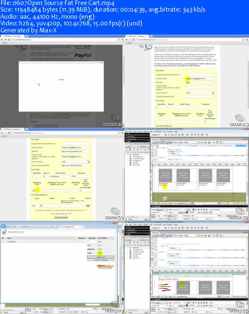Click Add button in 00:01:59 frame
The width and height of the screenshot is (249, 314).
(x=88, y=206)
